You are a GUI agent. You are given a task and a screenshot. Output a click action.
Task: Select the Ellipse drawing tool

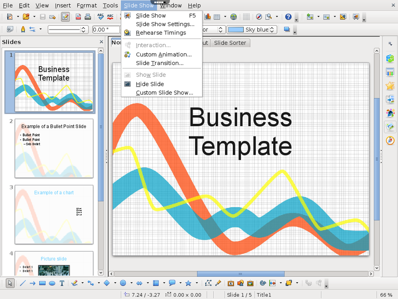click(x=52, y=283)
